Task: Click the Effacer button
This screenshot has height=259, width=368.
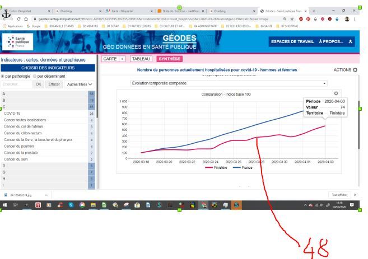Action: [x=54, y=84]
